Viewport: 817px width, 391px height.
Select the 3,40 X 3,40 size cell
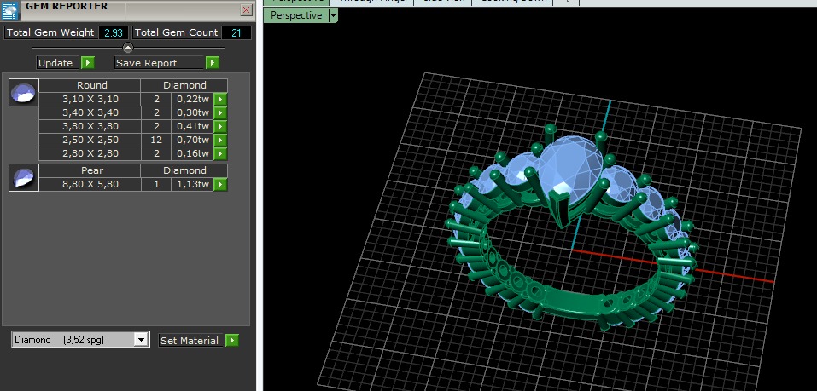(x=90, y=112)
